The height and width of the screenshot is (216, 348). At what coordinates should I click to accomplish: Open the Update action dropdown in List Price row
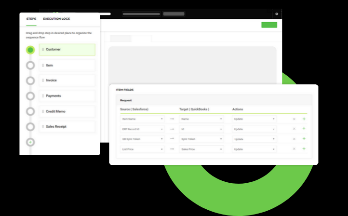coord(254,149)
